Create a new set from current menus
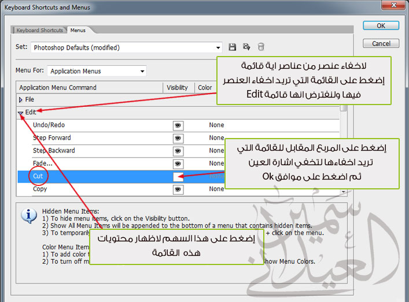The width and height of the screenshot is (409, 302). tap(246, 47)
